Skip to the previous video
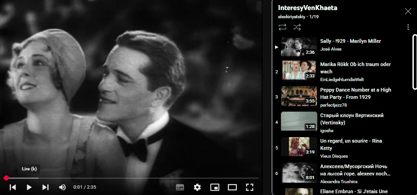417x195 pixels. (x=13, y=187)
